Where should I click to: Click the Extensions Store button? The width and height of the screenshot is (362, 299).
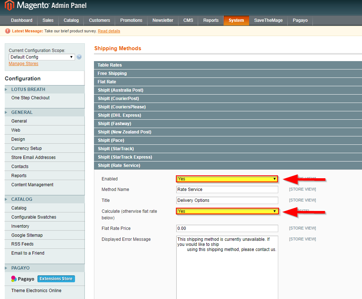(x=56, y=279)
